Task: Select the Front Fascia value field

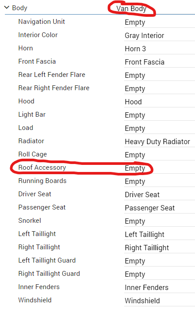Action: 160,62
